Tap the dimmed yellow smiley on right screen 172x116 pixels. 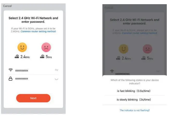point(123,49)
